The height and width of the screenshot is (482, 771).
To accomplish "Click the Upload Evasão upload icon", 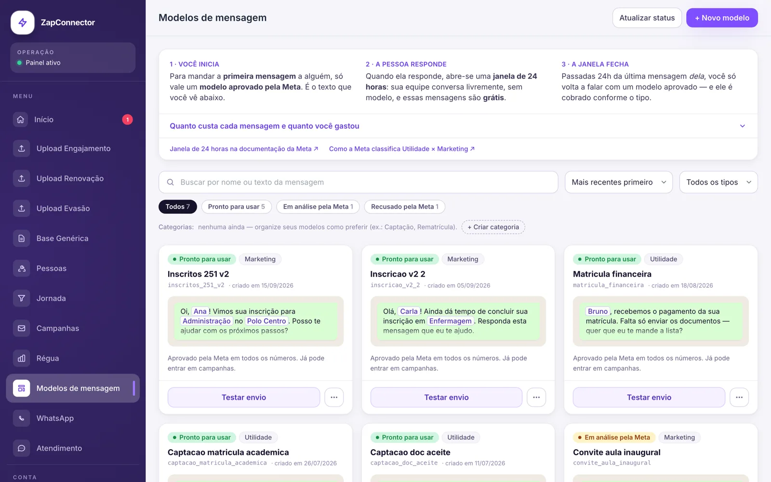I will (x=21, y=208).
